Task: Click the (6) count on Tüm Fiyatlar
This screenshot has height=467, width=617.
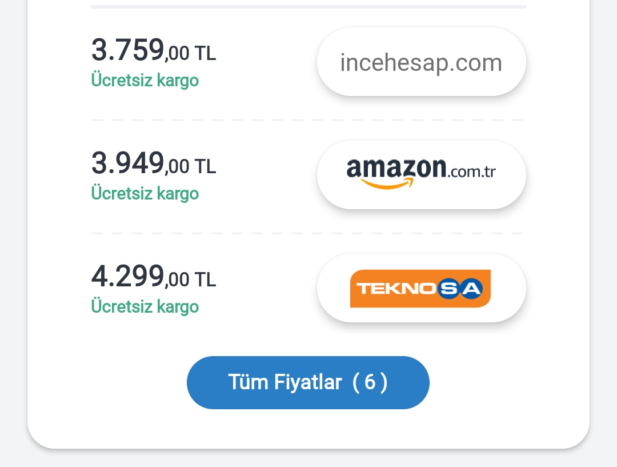Action: pyautogui.click(x=370, y=382)
